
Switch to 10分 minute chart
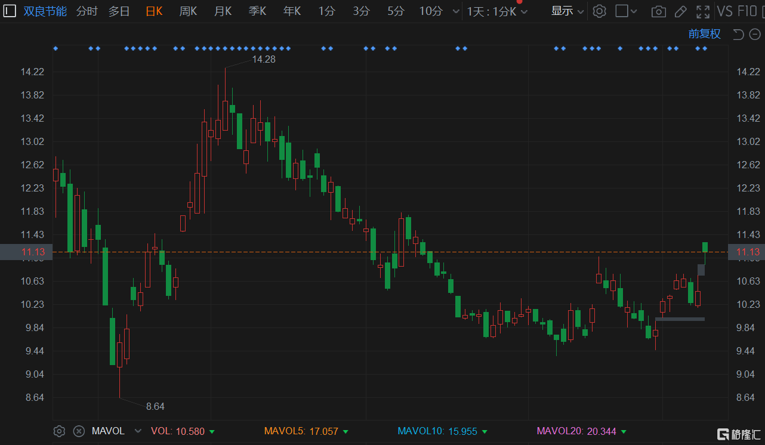tap(431, 11)
